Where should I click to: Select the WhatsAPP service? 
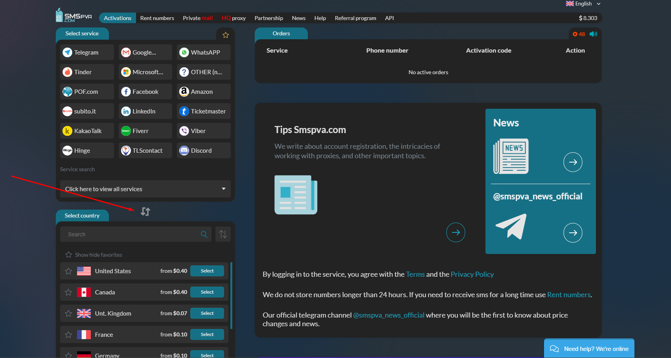point(204,52)
